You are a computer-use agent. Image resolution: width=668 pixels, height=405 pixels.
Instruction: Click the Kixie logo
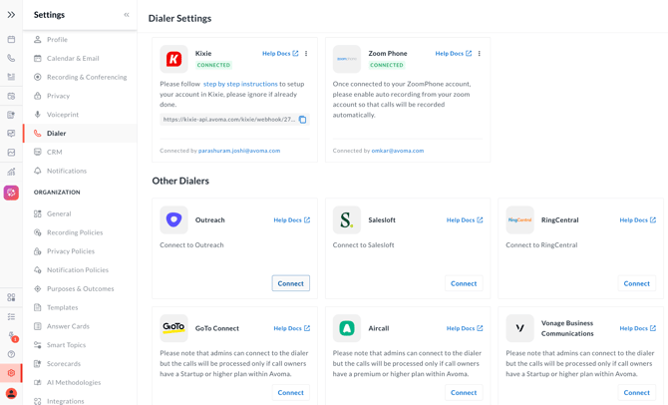tap(173, 59)
